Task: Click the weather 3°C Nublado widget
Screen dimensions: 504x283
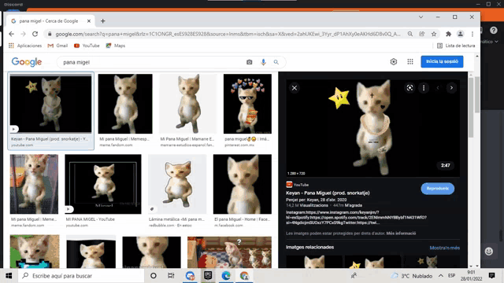Action: pyautogui.click(x=412, y=276)
